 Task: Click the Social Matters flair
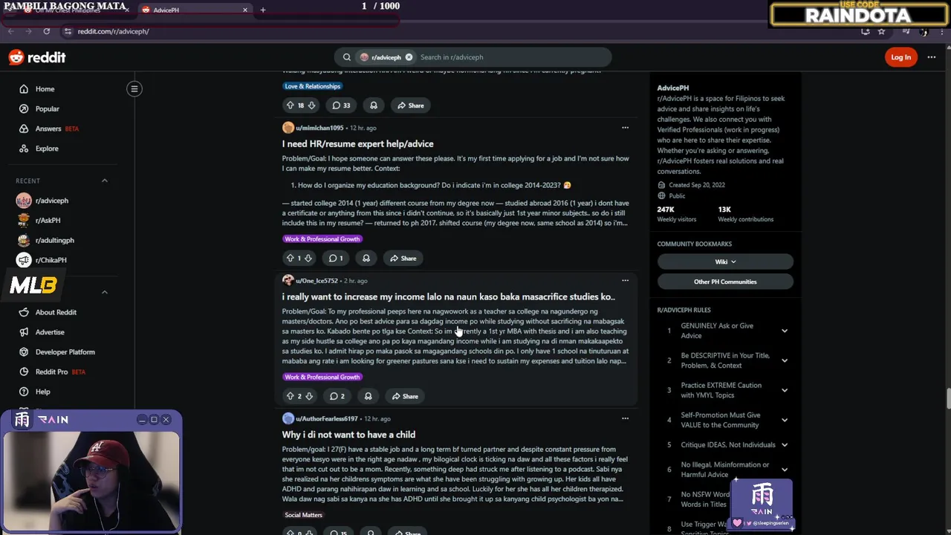point(303,515)
